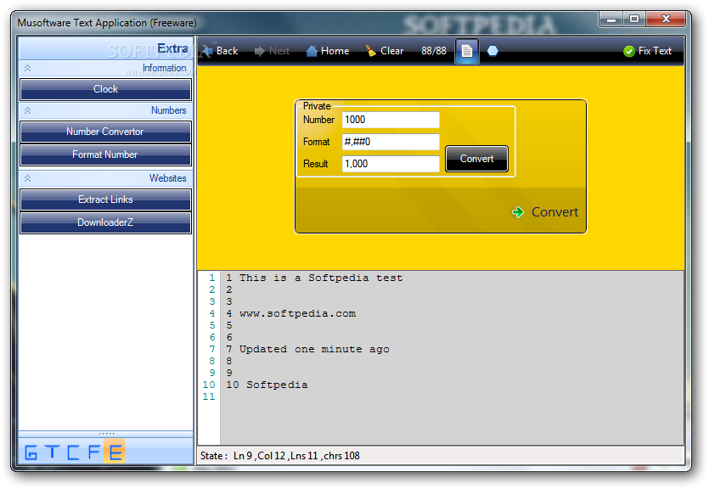Click Fix Text green check button
This screenshot has height=489, width=709.
coord(648,51)
